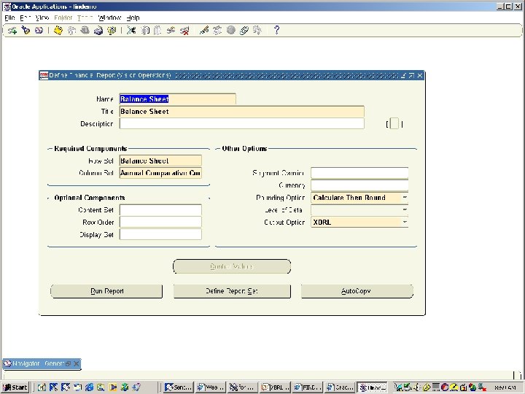Click the New record toolbar icon

pos(12,31)
